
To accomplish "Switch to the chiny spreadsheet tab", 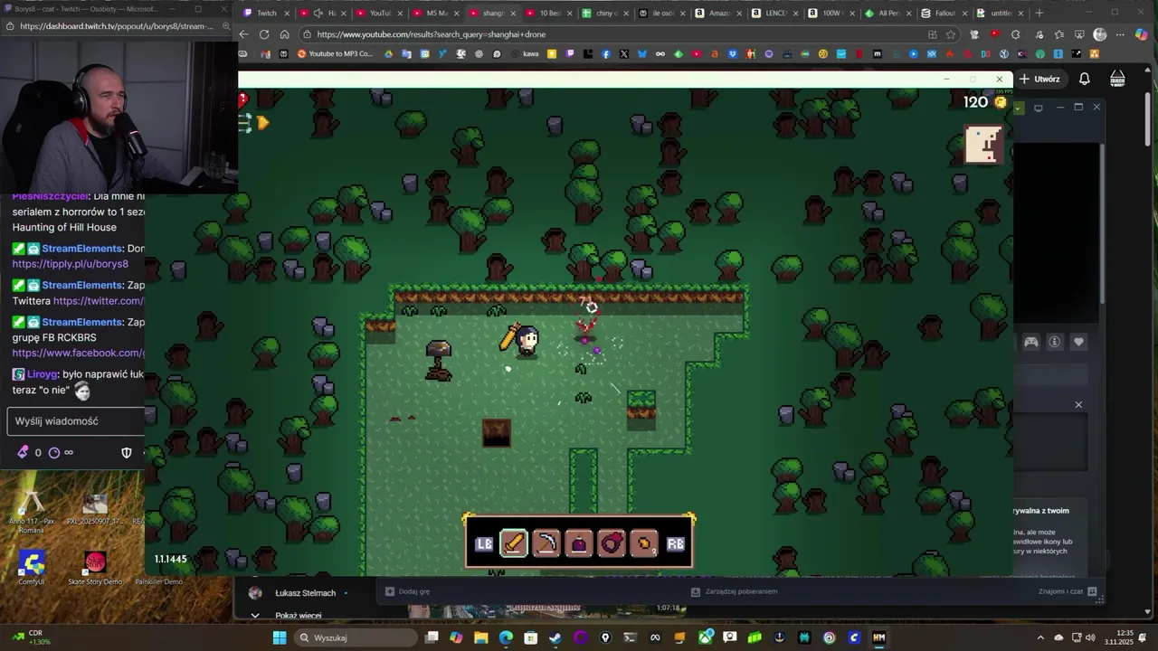I will click(x=606, y=13).
